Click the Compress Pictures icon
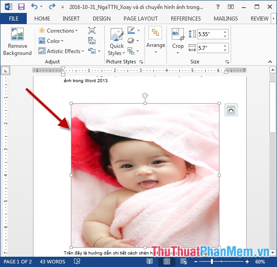The height and width of the screenshot is (267, 277). tap(92, 30)
